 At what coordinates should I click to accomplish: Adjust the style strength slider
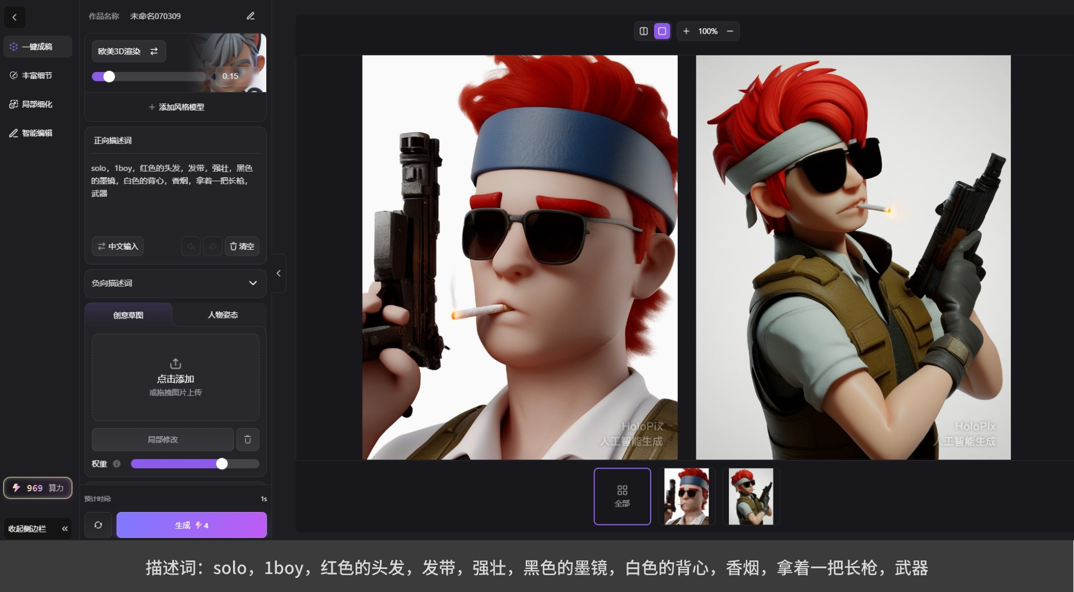(x=149, y=77)
